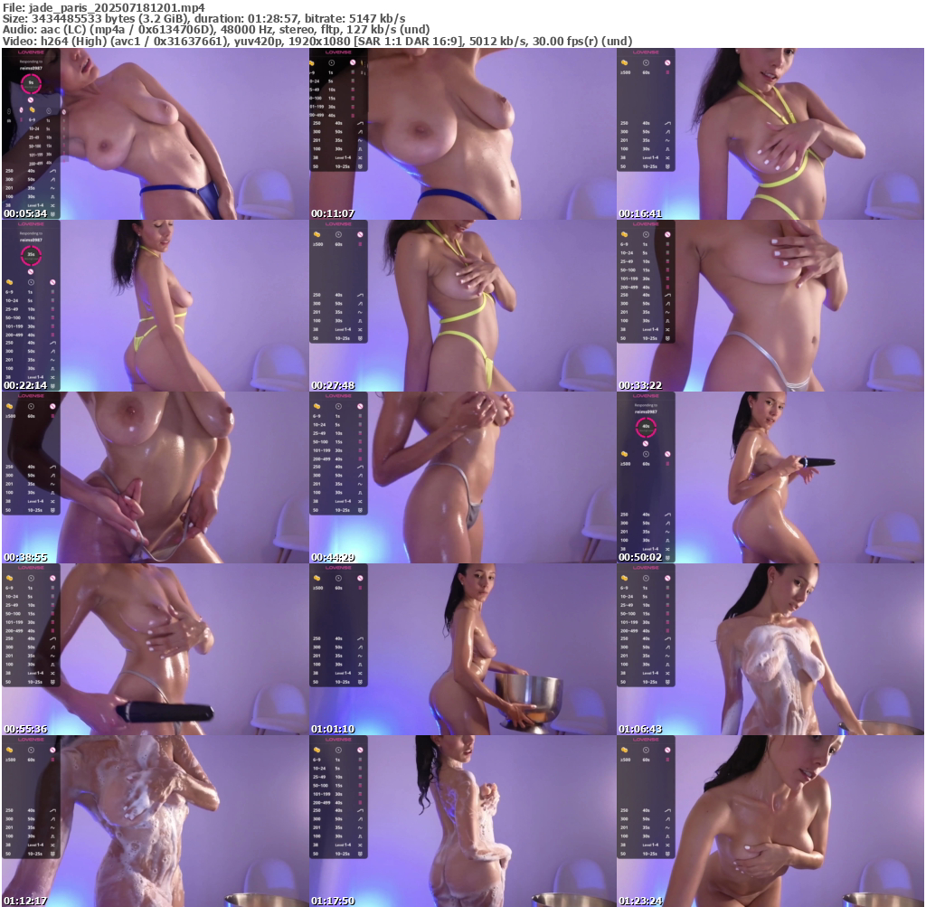Open the frame stamped 00:11:07

[461, 134]
